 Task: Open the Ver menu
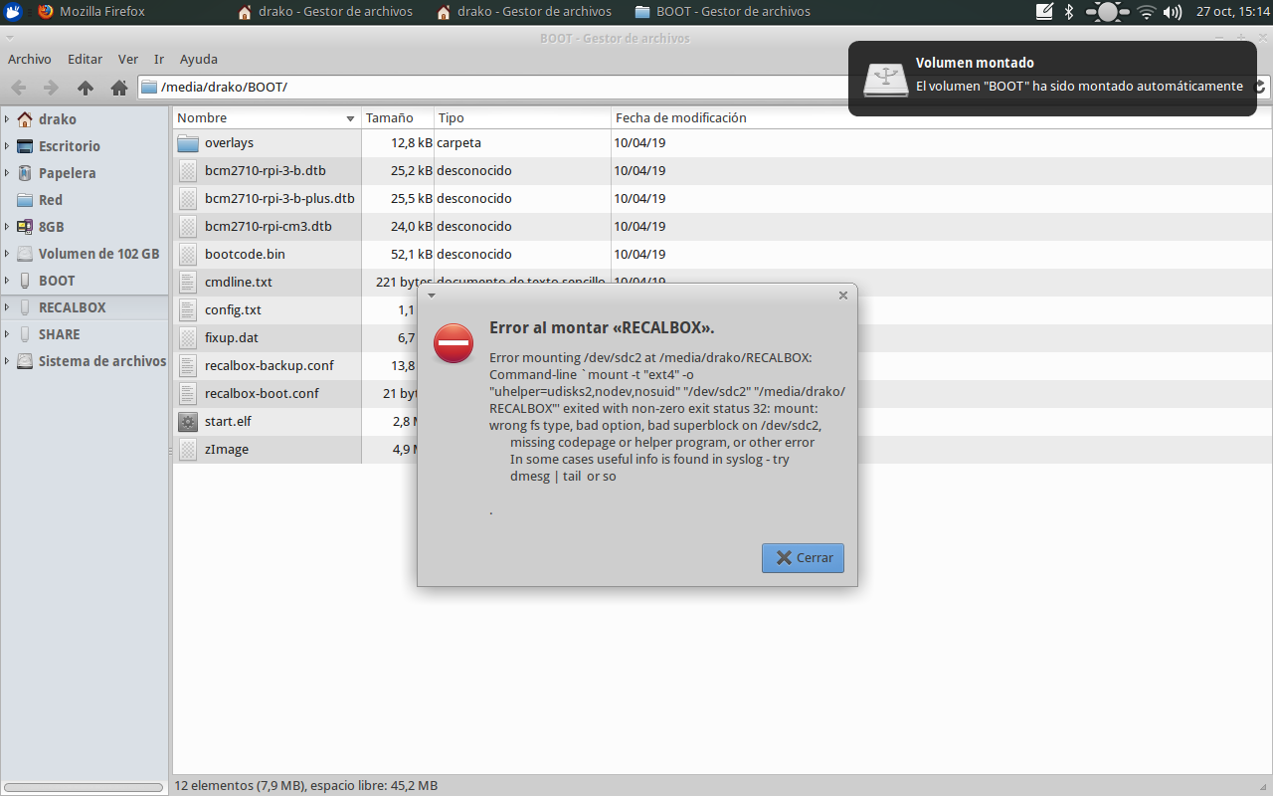click(128, 60)
